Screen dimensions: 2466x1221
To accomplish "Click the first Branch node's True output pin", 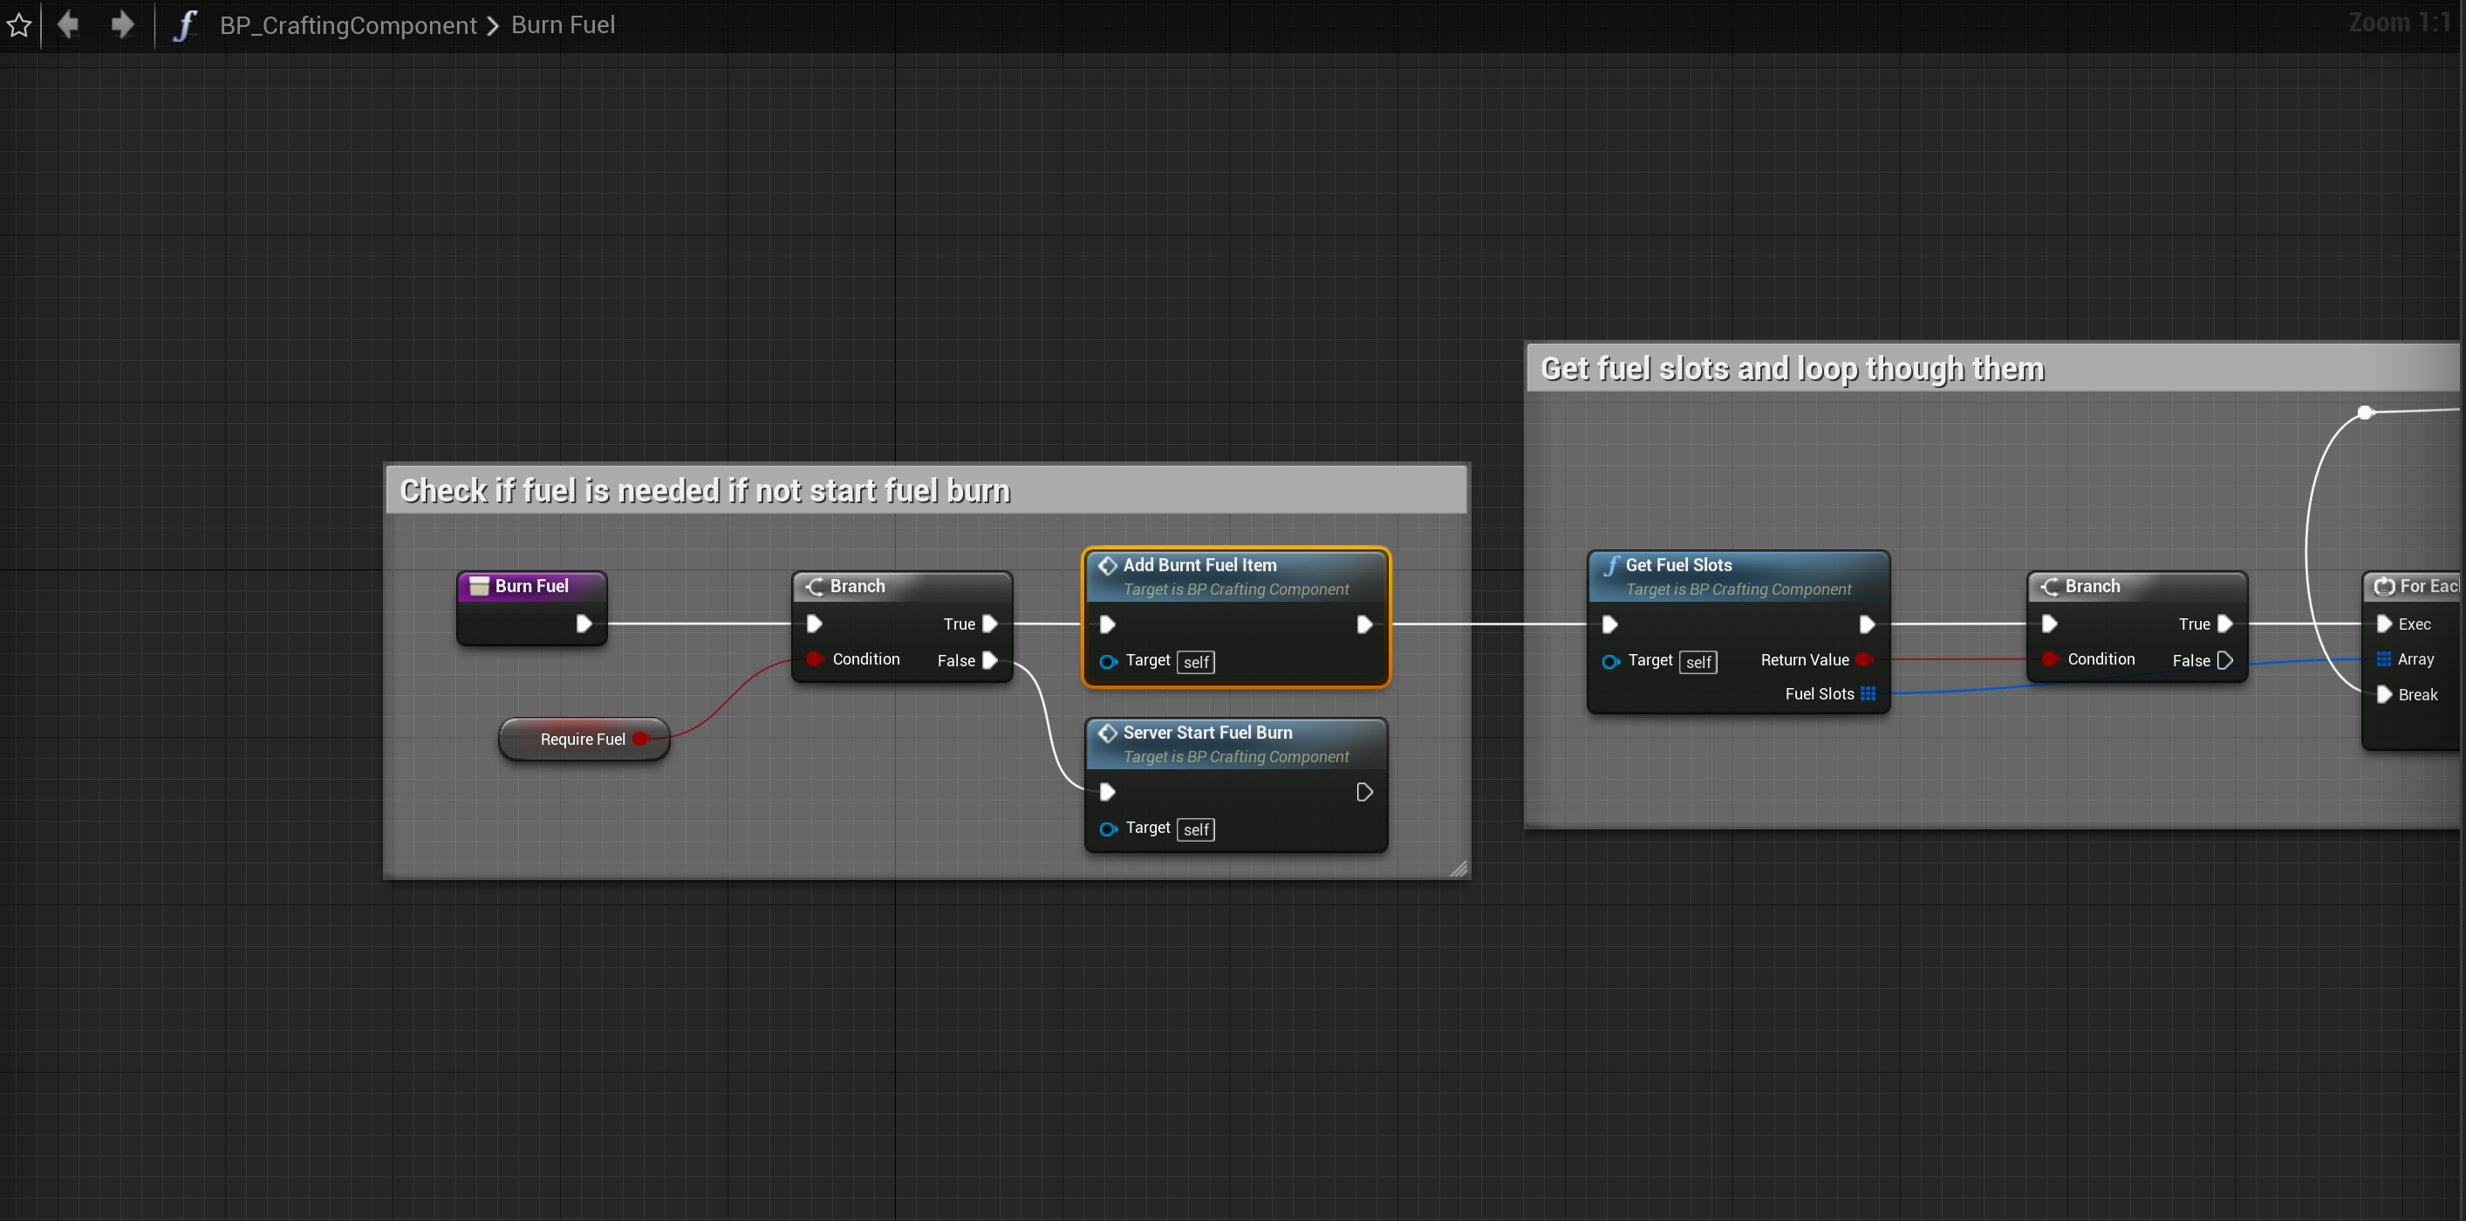I will [990, 624].
